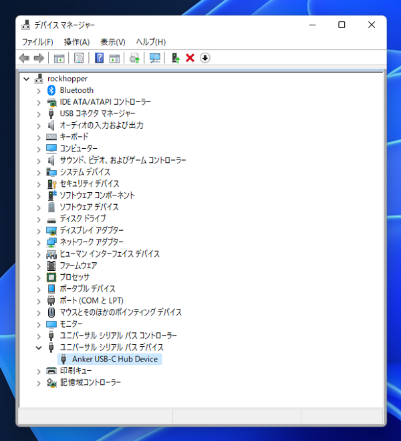401x441 pixels.
Task: Scan for hardware changes monitor icon
Action: point(154,58)
